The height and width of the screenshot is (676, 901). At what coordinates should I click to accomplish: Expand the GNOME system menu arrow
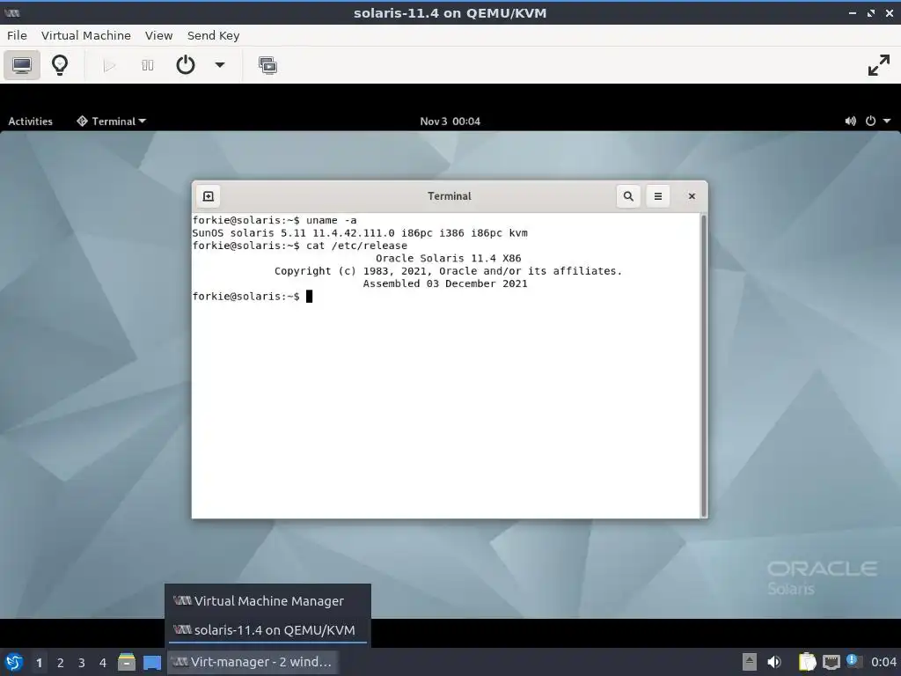pyautogui.click(x=887, y=121)
